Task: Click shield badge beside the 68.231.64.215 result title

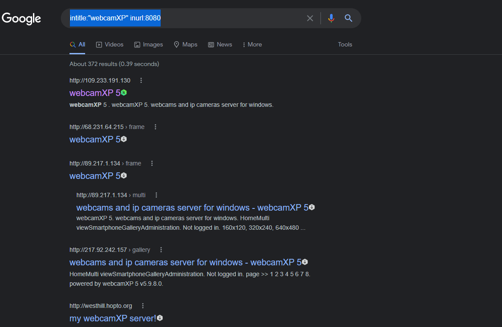Action: click(124, 139)
